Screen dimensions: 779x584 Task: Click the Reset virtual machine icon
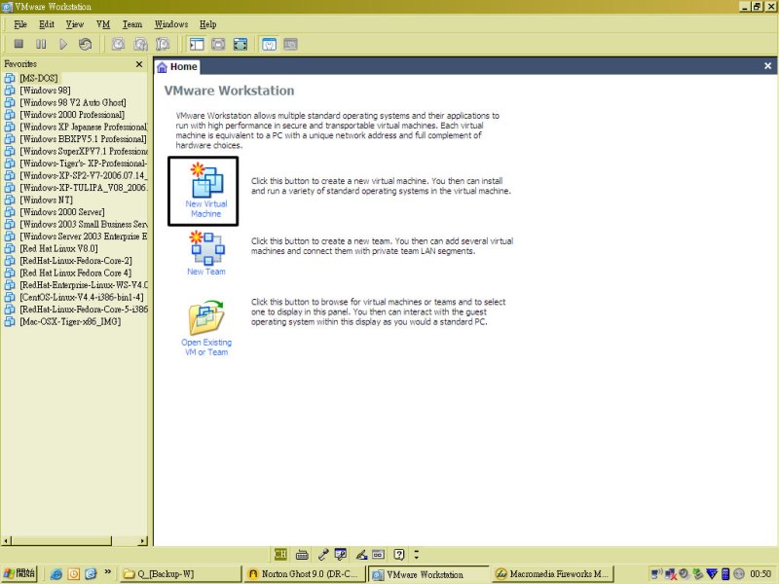85,44
